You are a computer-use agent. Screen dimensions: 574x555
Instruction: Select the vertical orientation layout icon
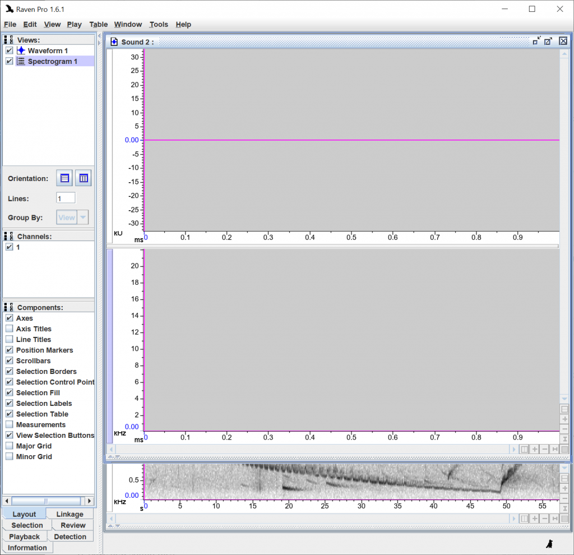(83, 178)
